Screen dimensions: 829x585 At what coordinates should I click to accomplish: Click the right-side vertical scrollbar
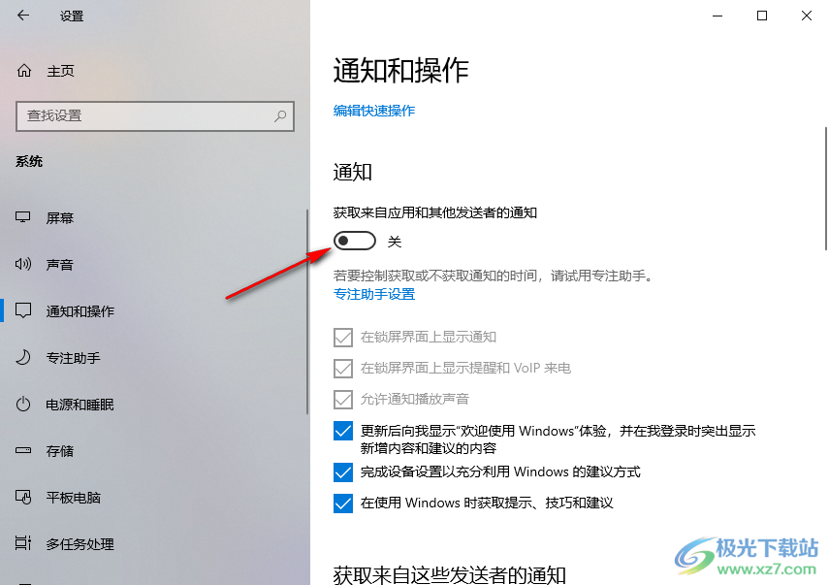826,188
